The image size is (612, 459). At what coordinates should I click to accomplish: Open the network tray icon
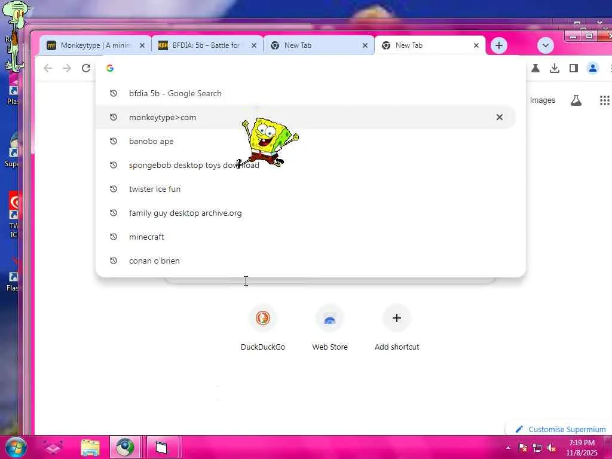[x=537, y=448]
